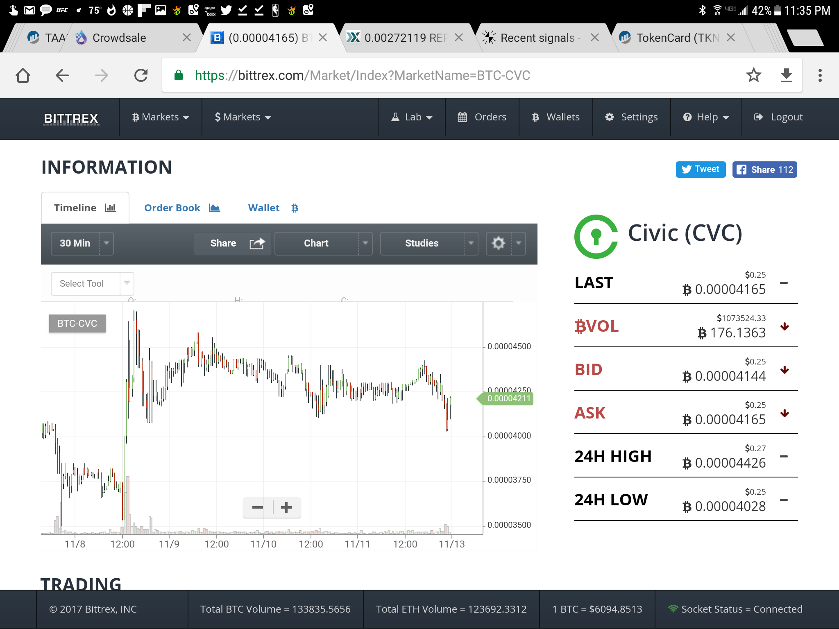Open the Chart type dropdown
The height and width of the screenshot is (629, 839).
pyautogui.click(x=365, y=243)
